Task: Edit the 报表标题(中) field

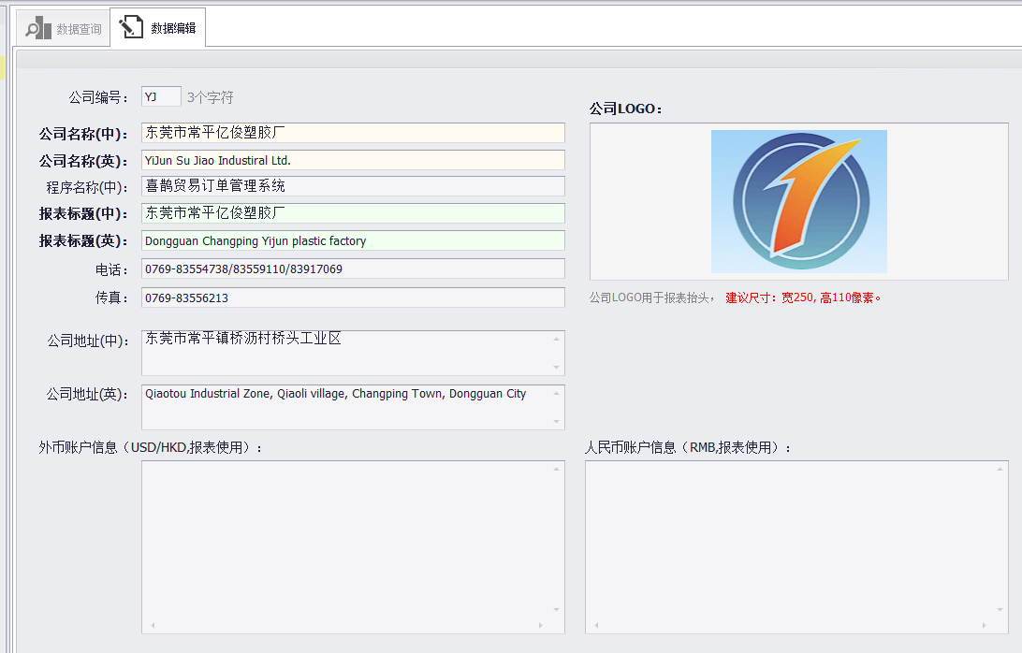Action: (x=353, y=213)
